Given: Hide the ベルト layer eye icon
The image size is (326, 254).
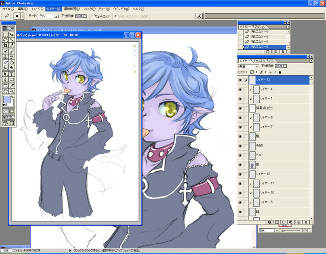Looking at the screenshot, I should 240,155.
